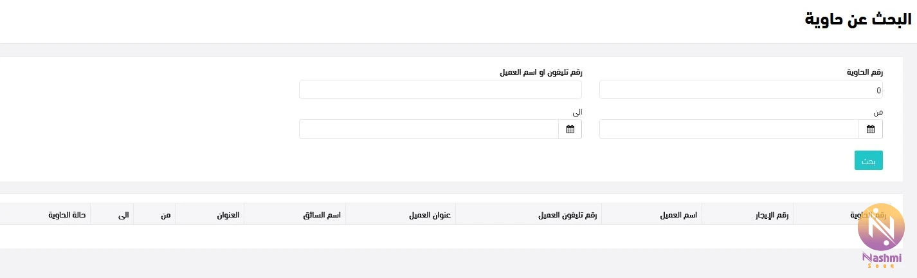This screenshot has height=278, width=917.
Task: Click inside the الى date input
Action: pyautogui.click(x=429, y=129)
